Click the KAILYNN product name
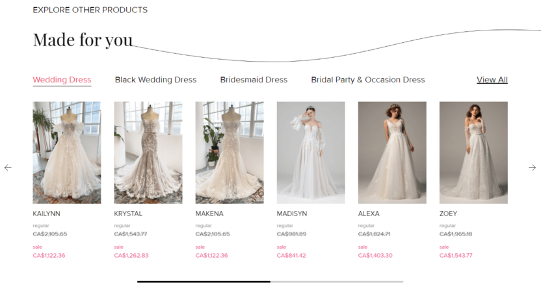541x294 pixels. (47, 214)
